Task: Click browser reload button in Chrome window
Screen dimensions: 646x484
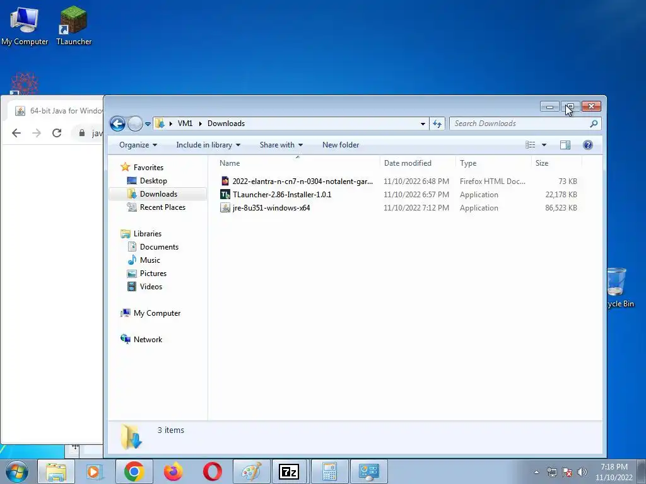Action: (x=57, y=133)
